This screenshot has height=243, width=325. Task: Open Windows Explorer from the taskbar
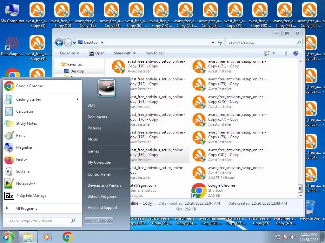point(28,237)
